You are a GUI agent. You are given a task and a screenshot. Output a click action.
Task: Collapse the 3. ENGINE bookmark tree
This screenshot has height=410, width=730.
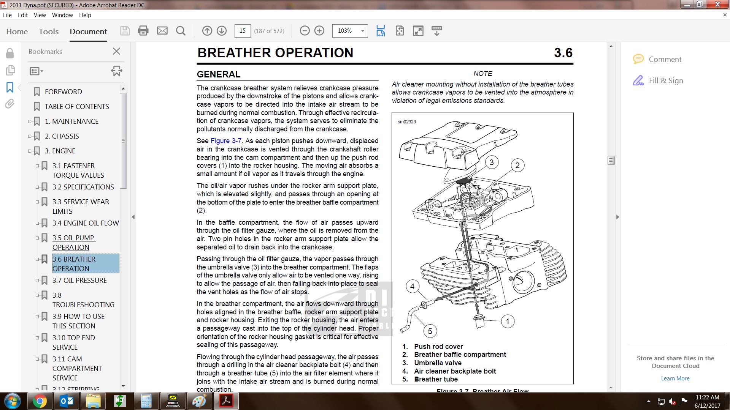30,151
